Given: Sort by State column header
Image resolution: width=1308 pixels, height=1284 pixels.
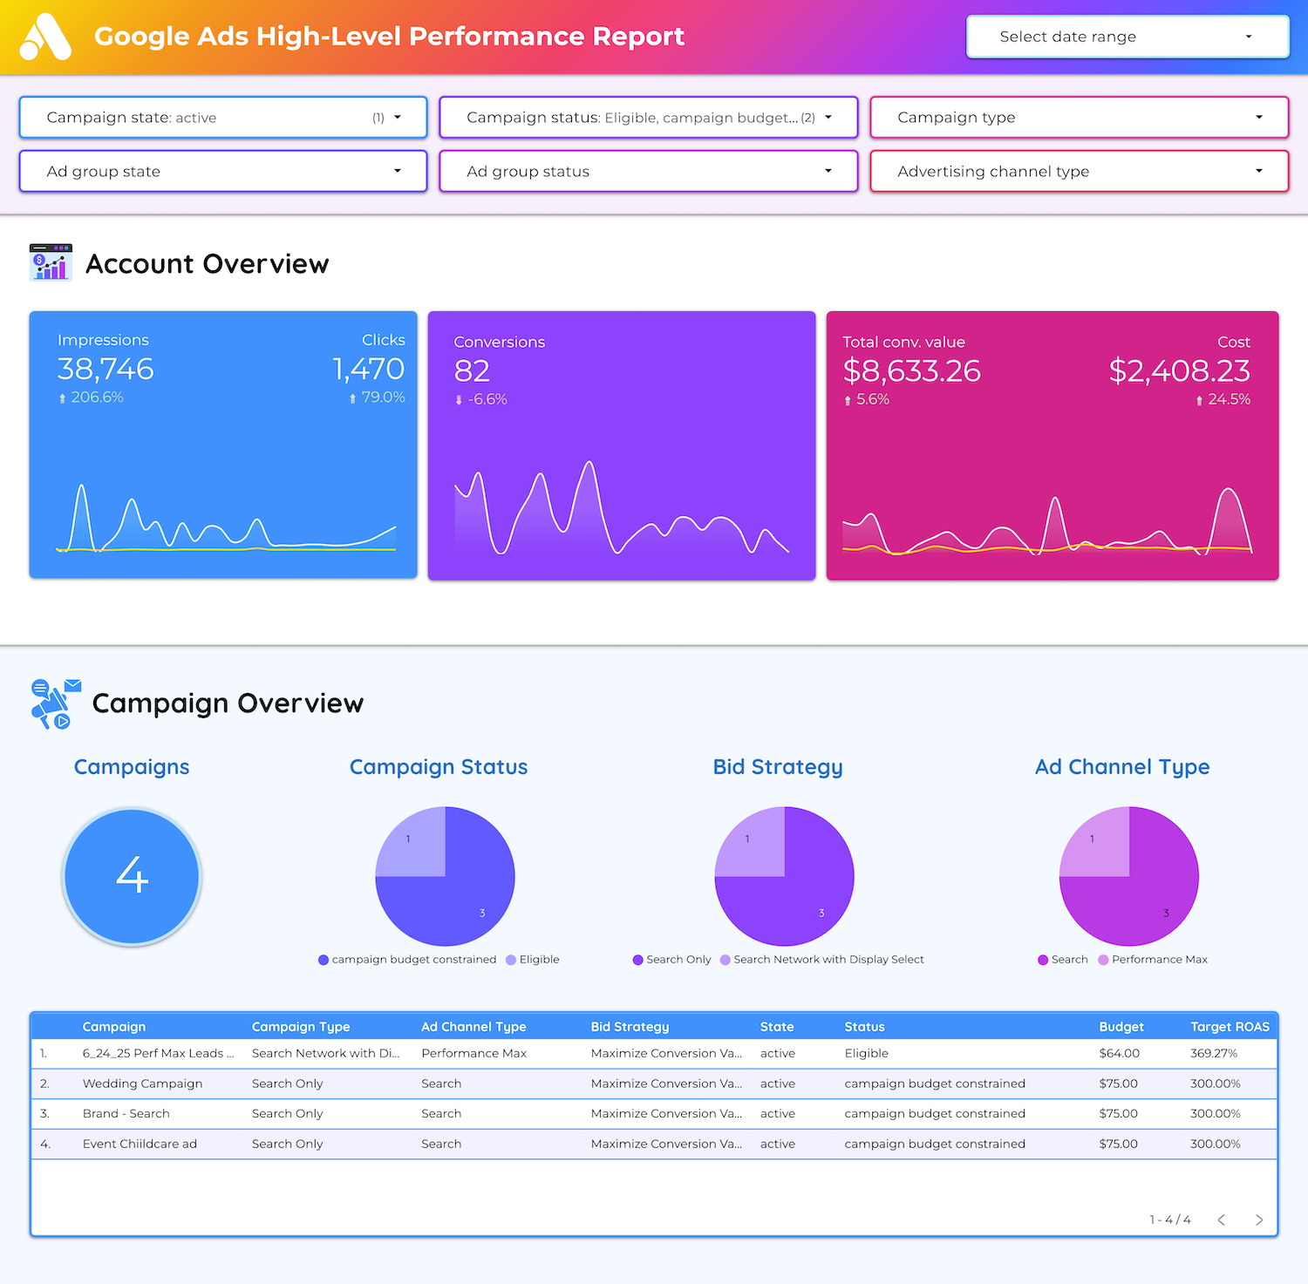Looking at the screenshot, I should [777, 1027].
